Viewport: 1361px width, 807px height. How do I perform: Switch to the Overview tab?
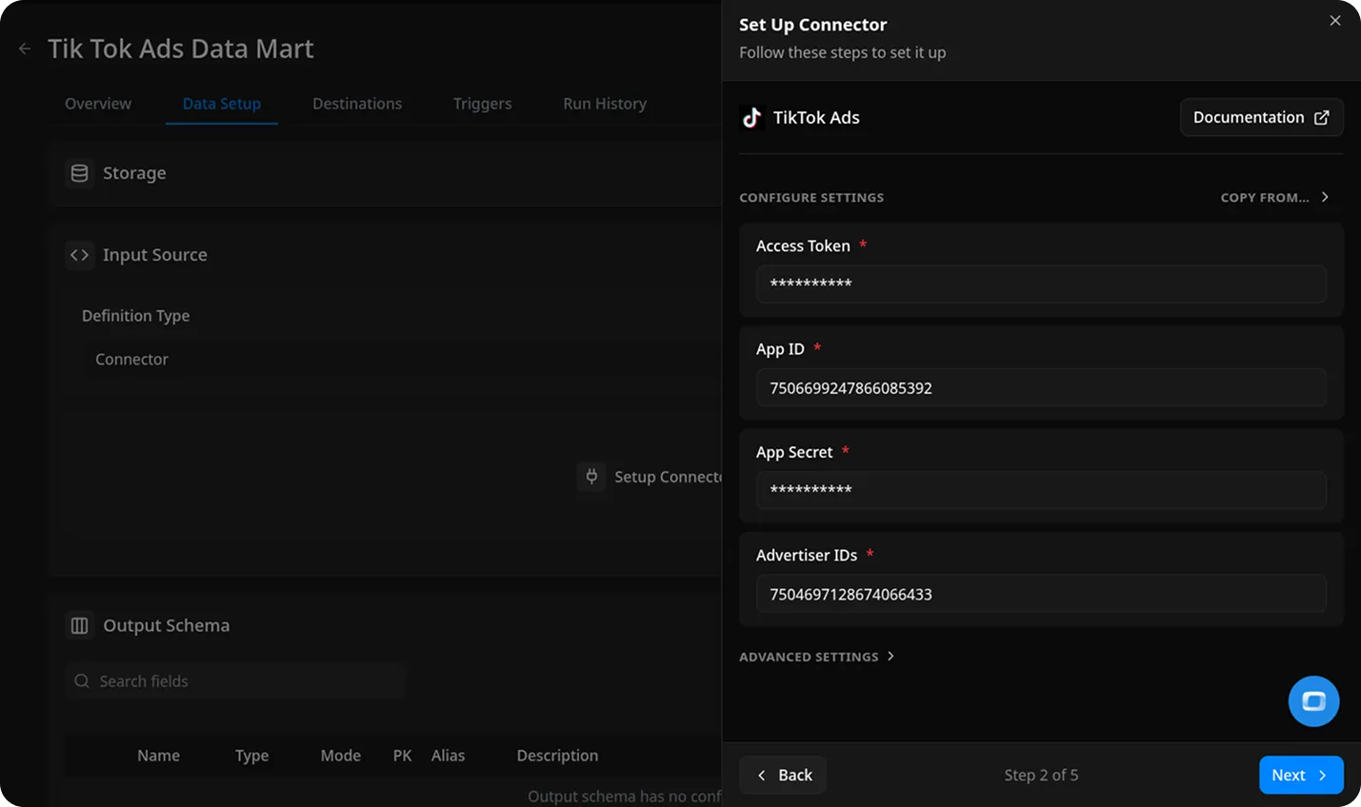coord(97,104)
